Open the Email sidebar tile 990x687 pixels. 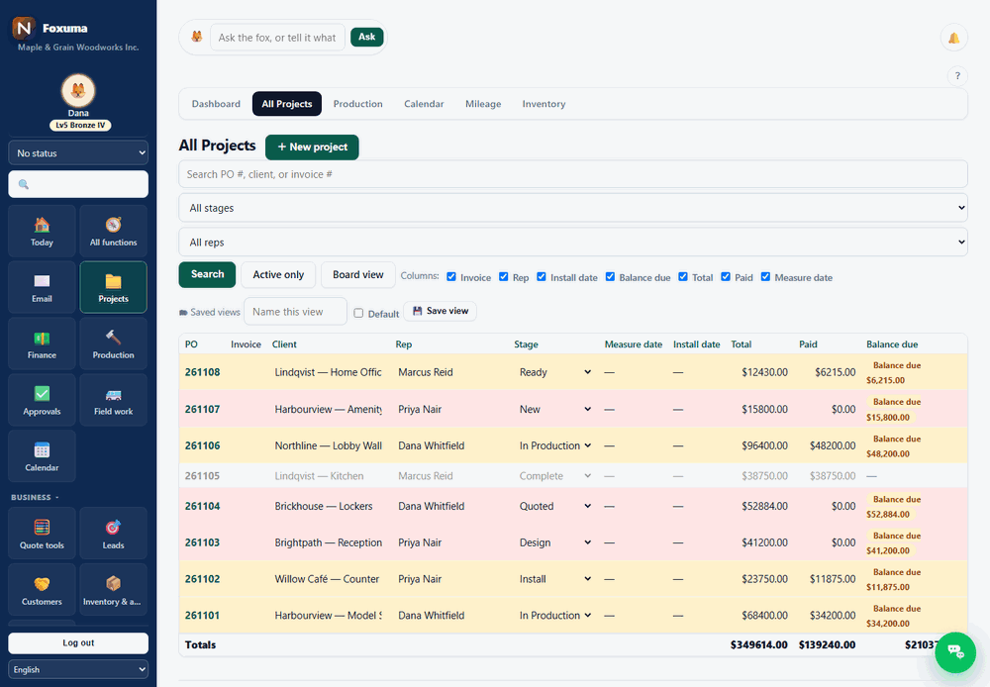[42, 287]
